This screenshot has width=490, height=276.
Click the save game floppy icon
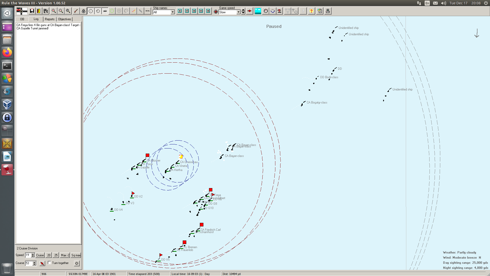tap(32, 11)
